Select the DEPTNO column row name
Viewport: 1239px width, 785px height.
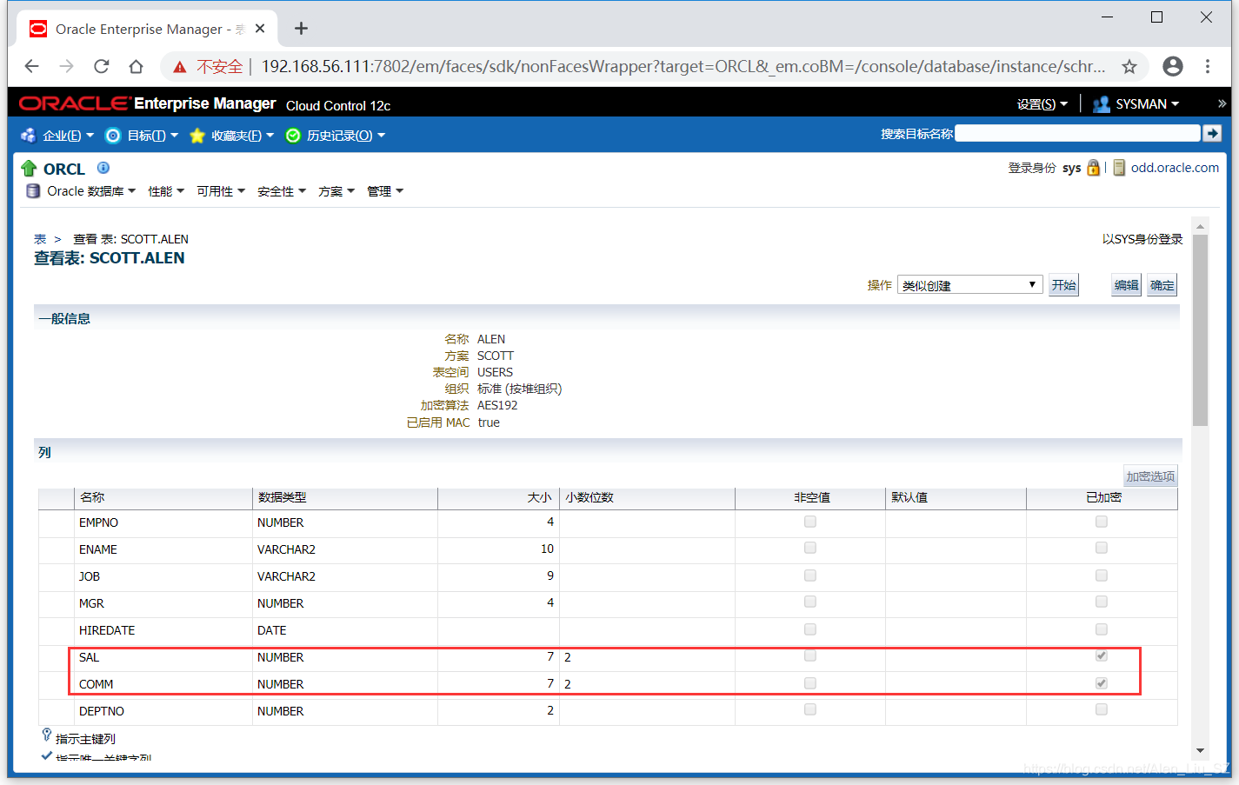pos(102,711)
